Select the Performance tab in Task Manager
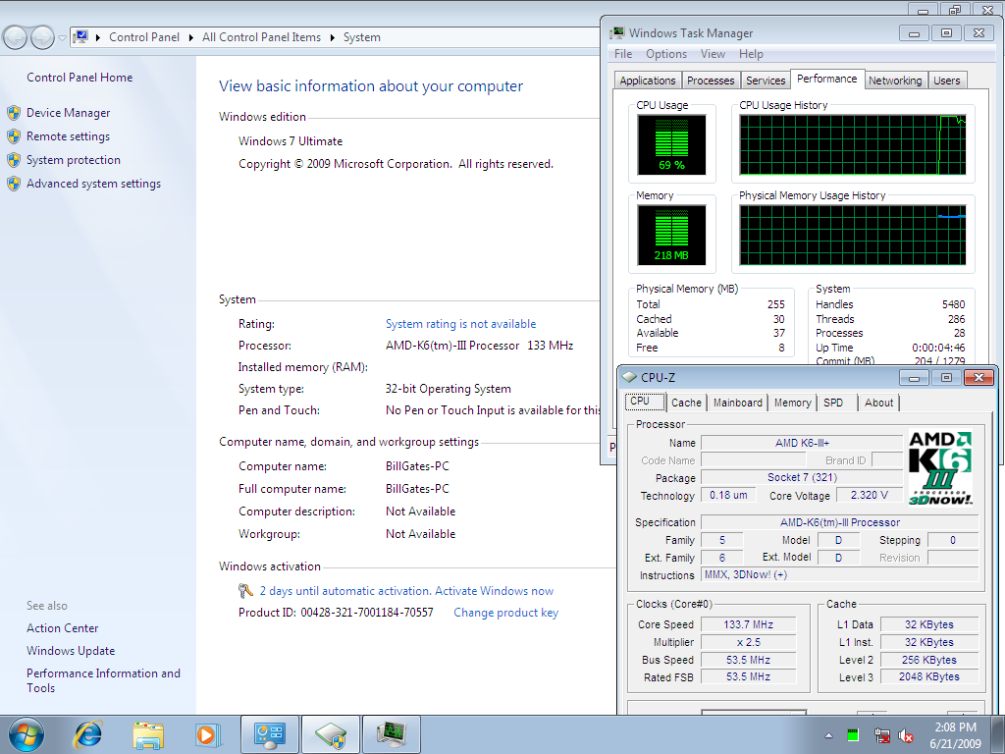1005x754 pixels. [x=826, y=79]
